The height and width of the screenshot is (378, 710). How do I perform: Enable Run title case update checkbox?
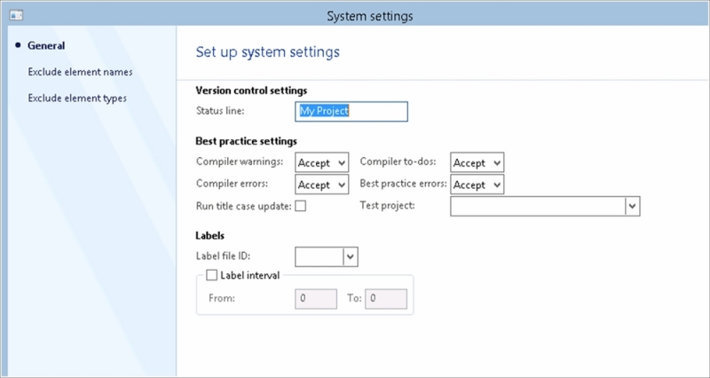pyautogui.click(x=301, y=206)
